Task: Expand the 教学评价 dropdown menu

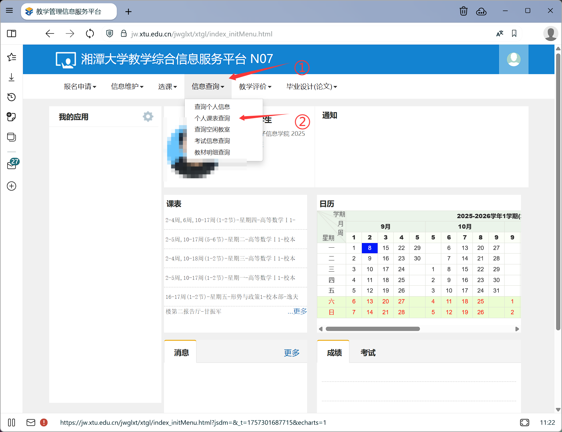Action: tap(255, 87)
